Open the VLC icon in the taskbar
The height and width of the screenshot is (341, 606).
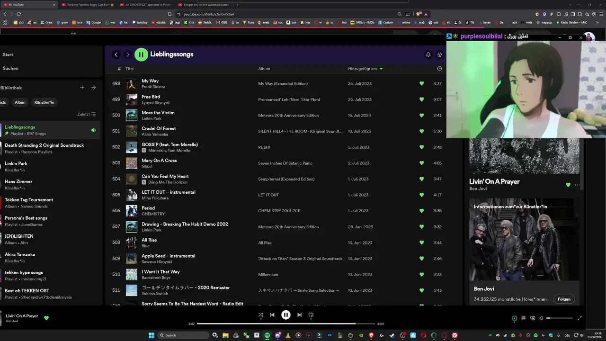point(288,335)
